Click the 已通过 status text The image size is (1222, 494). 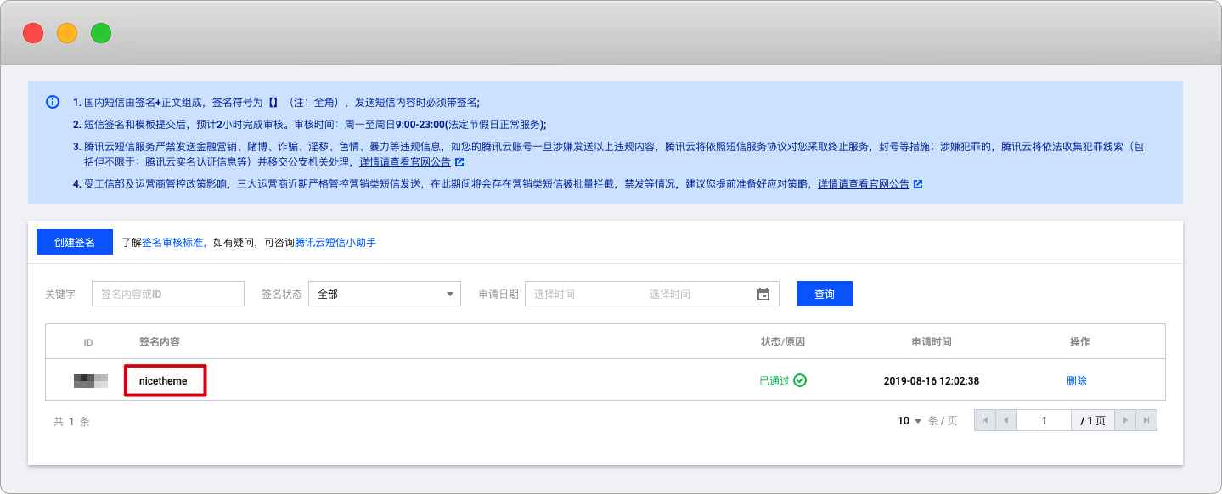pyautogui.click(x=774, y=381)
